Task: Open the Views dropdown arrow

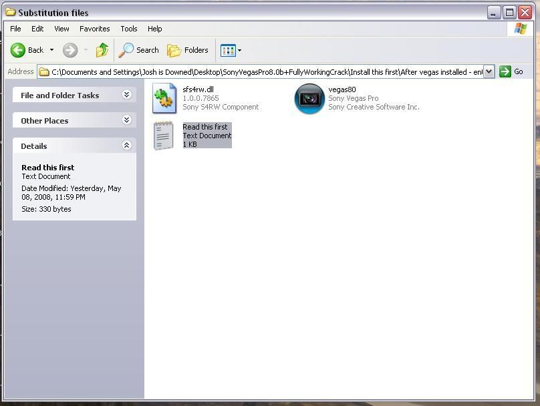Action: pos(240,51)
